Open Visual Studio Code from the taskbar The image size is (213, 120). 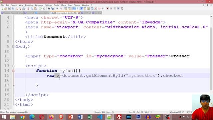pos(100,117)
